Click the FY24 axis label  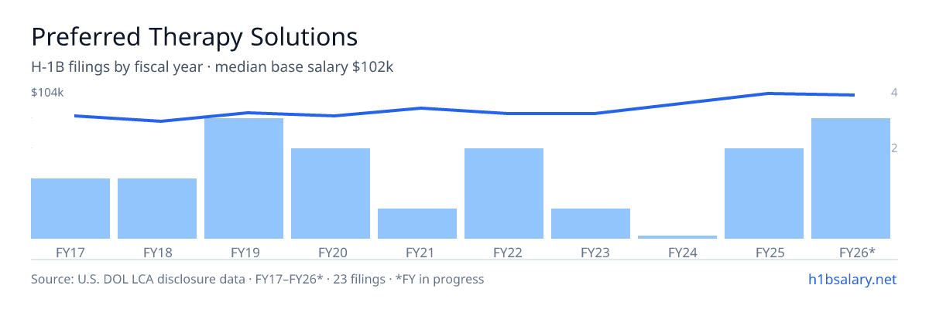(x=677, y=252)
